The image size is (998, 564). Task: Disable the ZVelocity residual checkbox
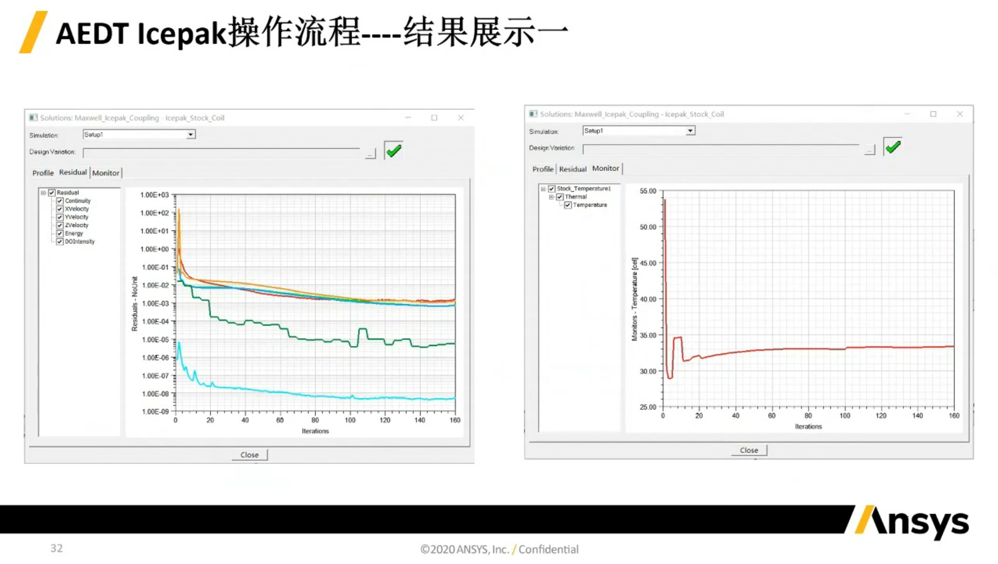(x=60, y=226)
